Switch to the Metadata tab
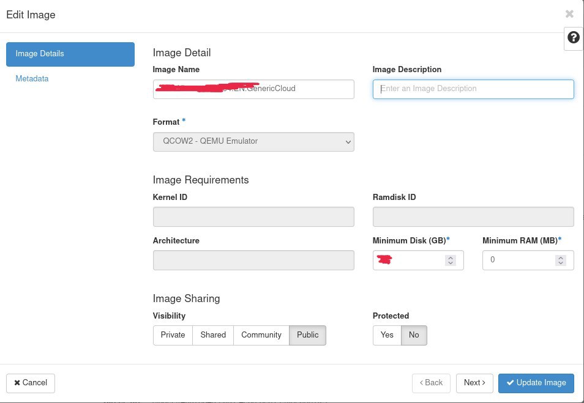Screen dimensions: 584x403 point(32,79)
